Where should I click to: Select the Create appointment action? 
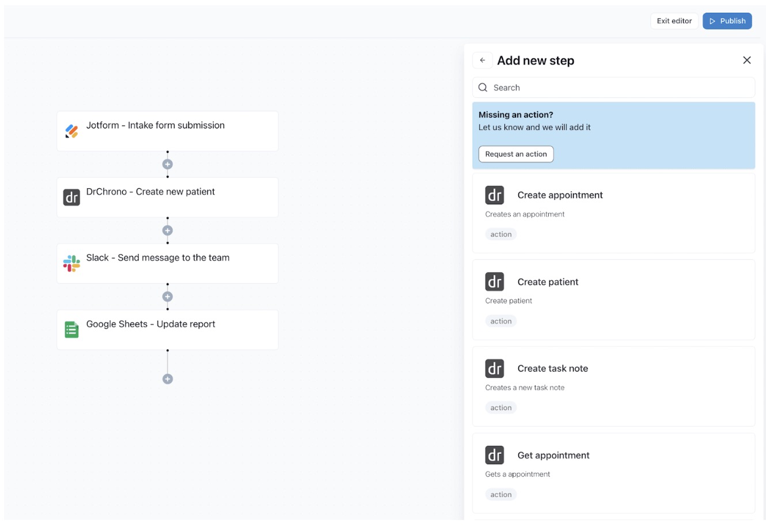point(613,213)
